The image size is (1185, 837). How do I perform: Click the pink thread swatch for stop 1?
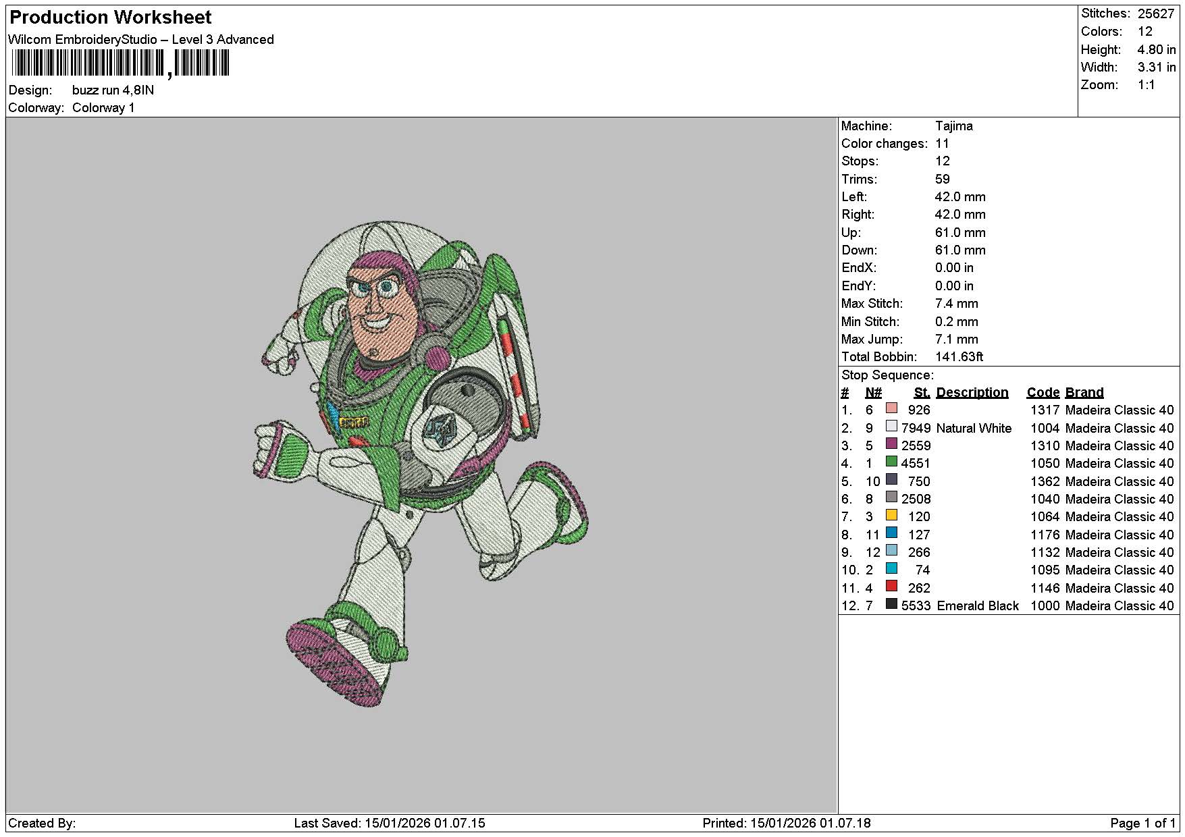[891, 408]
